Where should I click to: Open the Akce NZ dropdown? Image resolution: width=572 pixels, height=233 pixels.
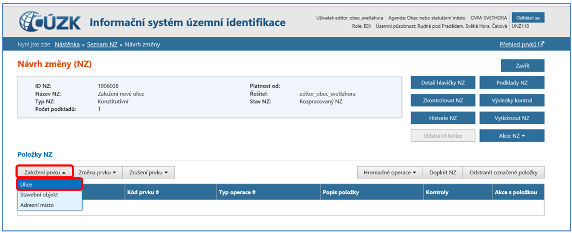tap(512, 136)
